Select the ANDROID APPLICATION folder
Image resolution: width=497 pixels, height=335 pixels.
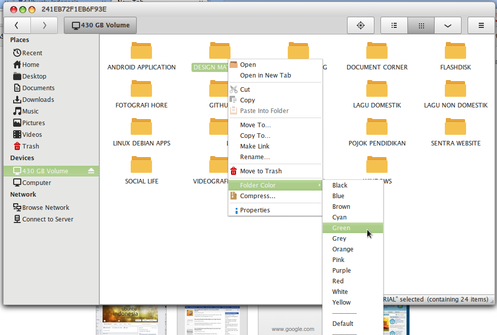pyautogui.click(x=141, y=56)
